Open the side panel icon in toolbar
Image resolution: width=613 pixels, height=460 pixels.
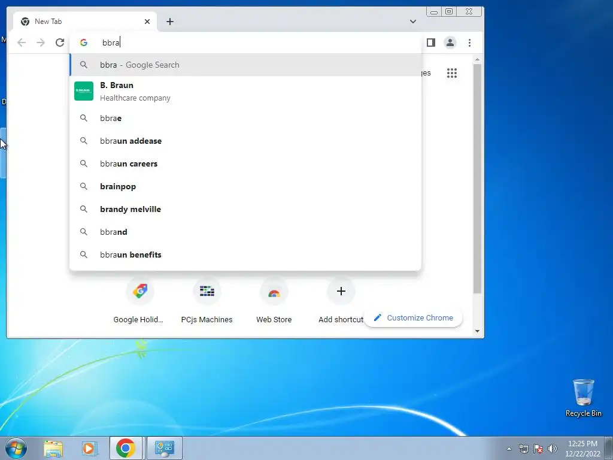[x=431, y=43]
